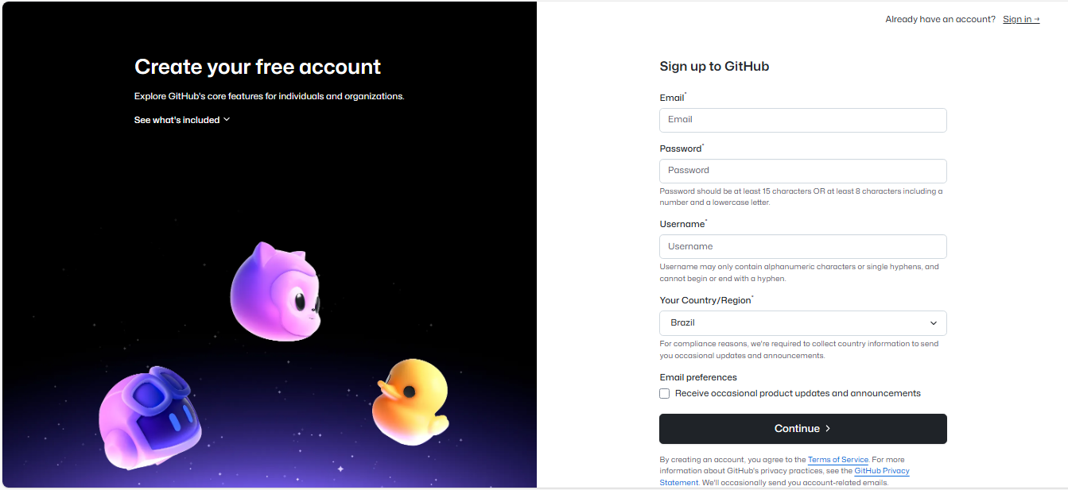The width and height of the screenshot is (1068, 490).
Task: Open the Terms of Service link
Action: (x=837, y=460)
